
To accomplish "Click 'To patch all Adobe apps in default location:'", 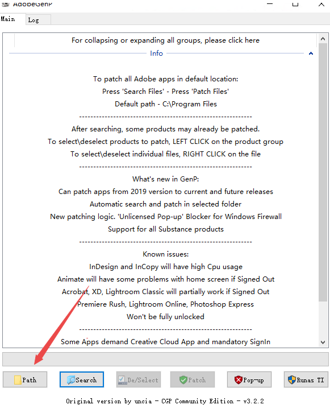I will coord(165,79).
